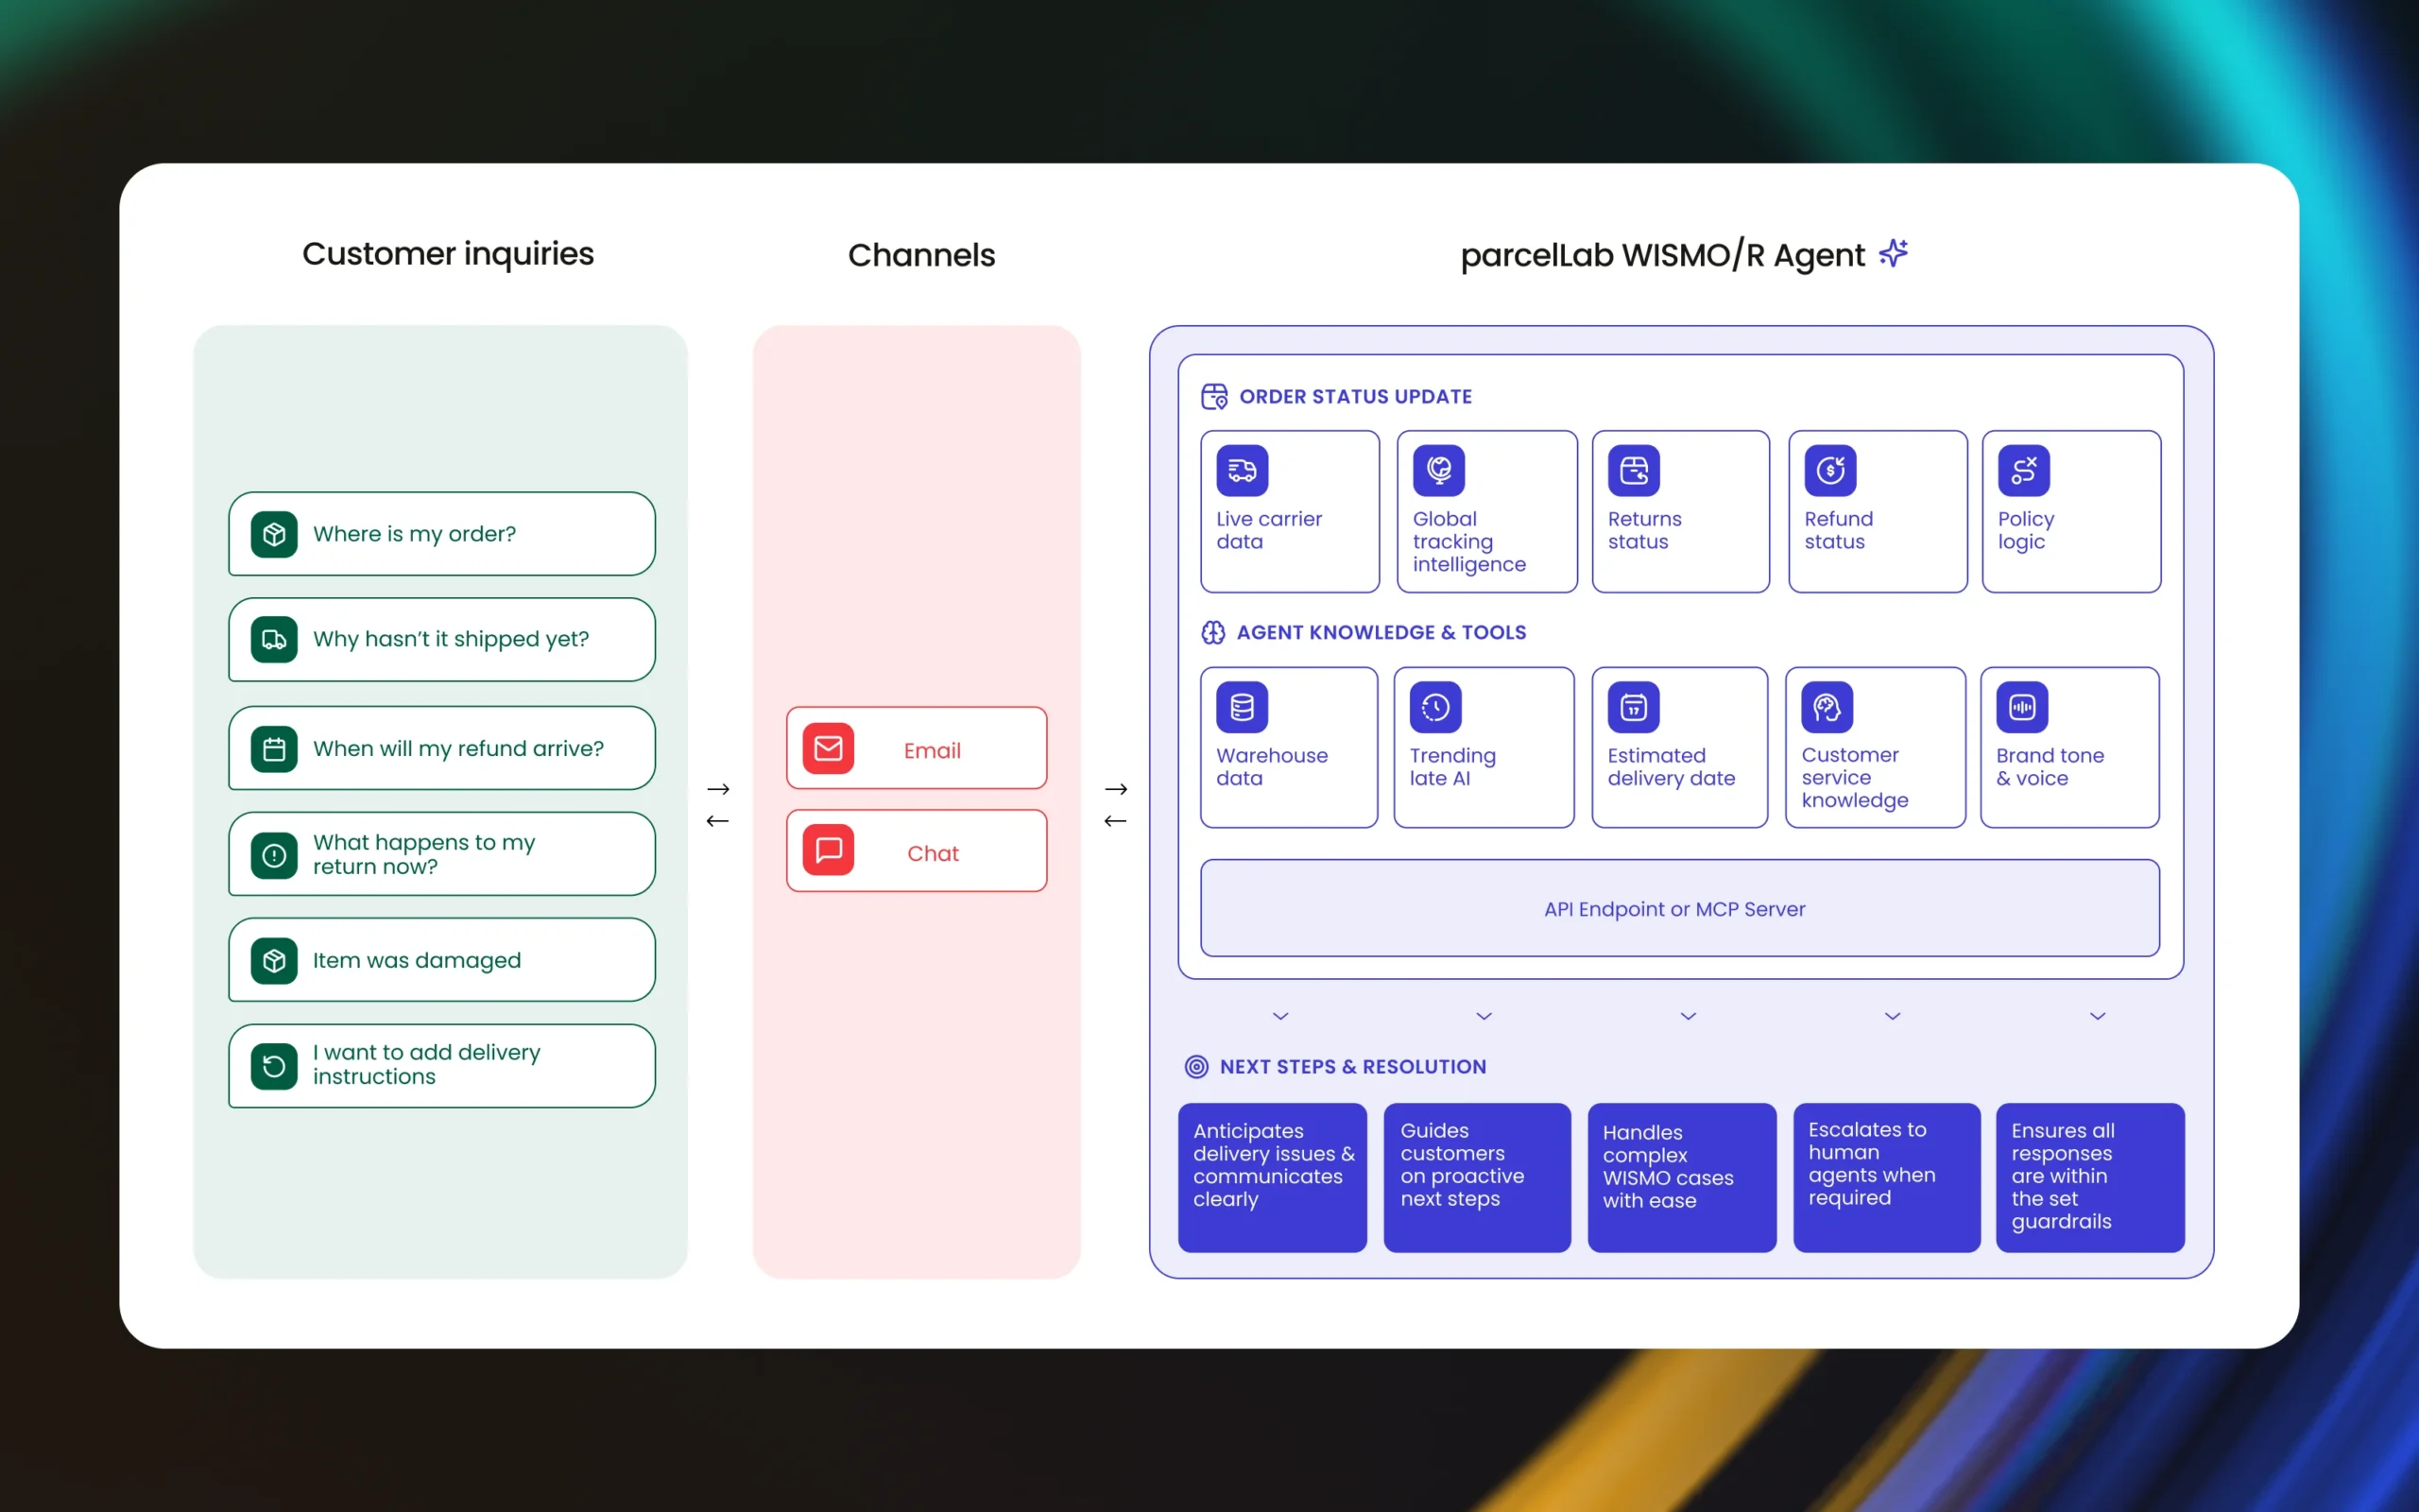Click the "API Endpoint or MCP Server" box
The width and height of the screenshot is (2419, 1512).
coord(1679,908)
